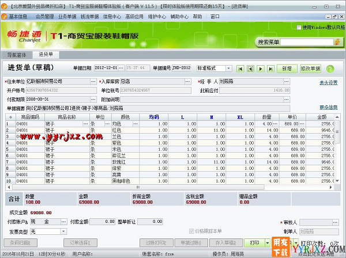Open the 会员管理 menu
This screenshot has width=346, height=258.
(45, 17)
